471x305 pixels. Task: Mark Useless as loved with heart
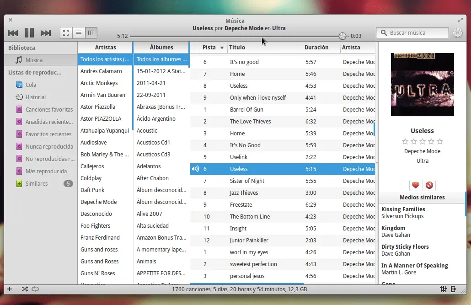coord(416,185)
